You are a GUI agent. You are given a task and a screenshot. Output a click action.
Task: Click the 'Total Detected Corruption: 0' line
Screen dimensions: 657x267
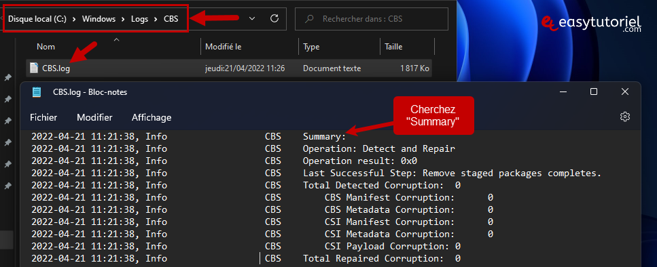pos(382,185)
